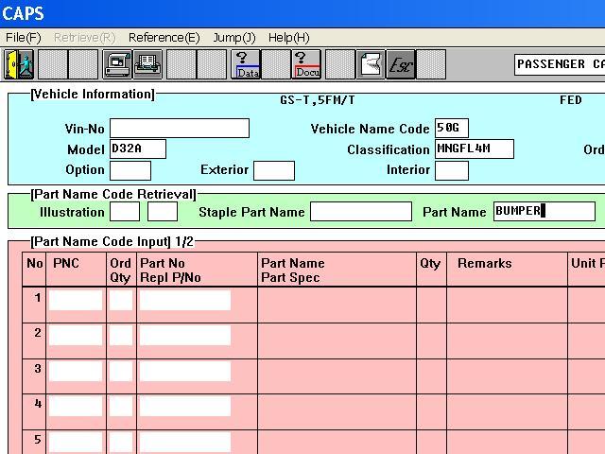Click the second Illustration input box
Viewport: 605px width, 454px height.
[163, 212]
